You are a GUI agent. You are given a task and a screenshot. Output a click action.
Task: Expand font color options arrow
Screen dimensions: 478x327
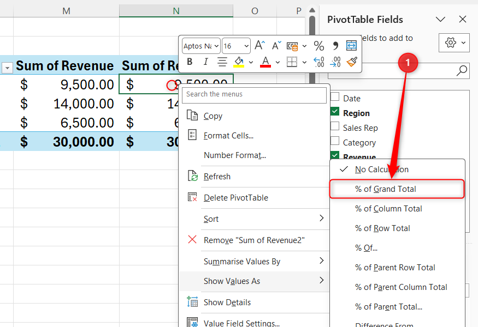[x=278, y=62]
